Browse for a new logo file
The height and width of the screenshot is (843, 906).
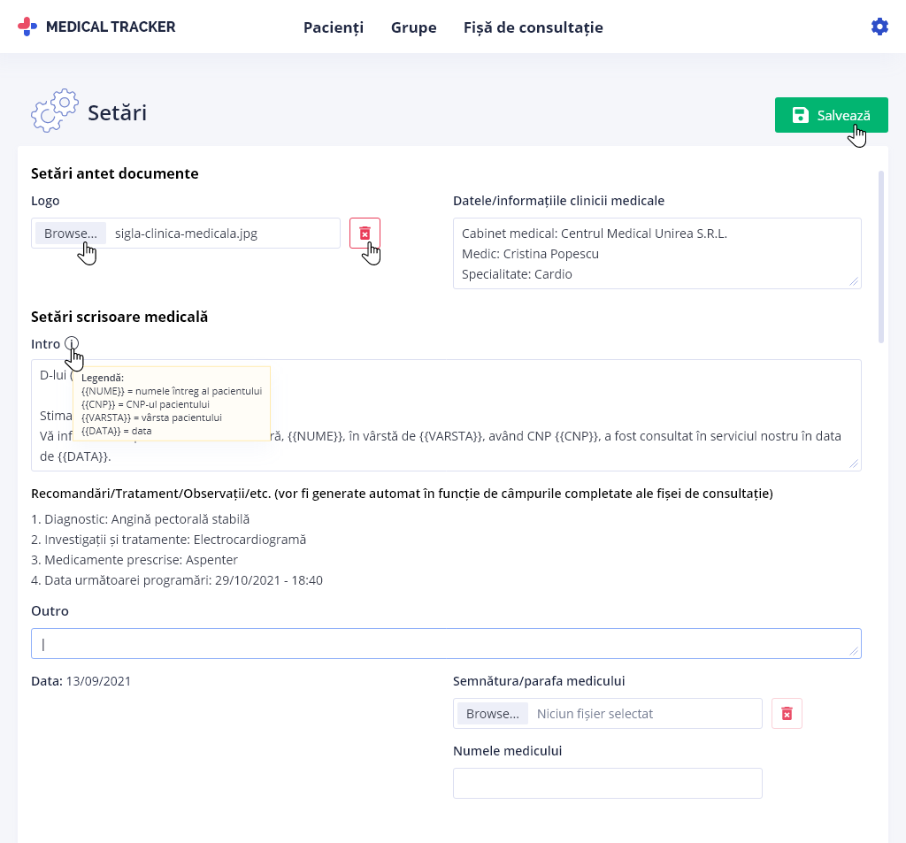(71, 234)
